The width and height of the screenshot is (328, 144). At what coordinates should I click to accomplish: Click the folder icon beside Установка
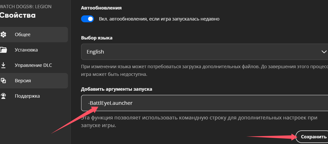pyautogui.click(x=3, y=50)
